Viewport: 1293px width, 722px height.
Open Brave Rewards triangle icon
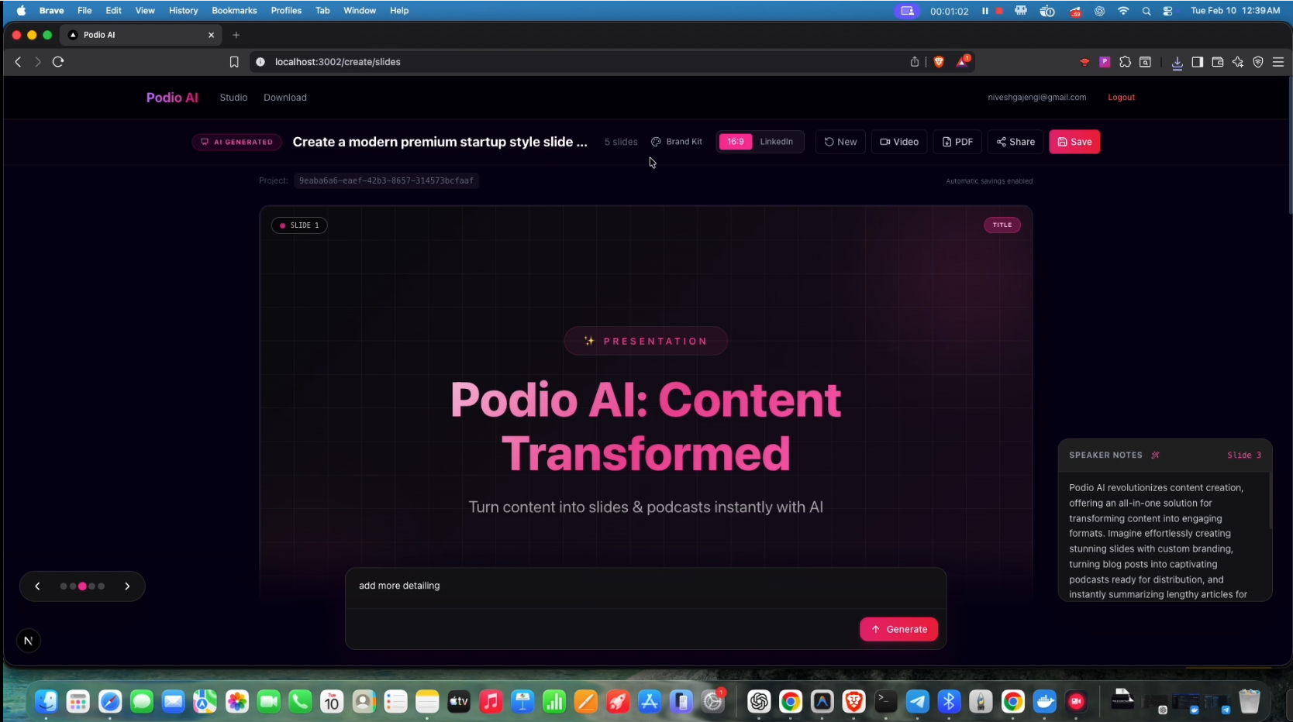pos(962,62)
